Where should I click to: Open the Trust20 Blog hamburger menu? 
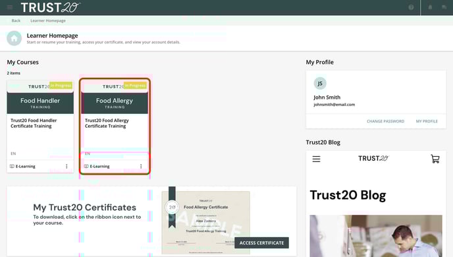click(x=316, y=159)
